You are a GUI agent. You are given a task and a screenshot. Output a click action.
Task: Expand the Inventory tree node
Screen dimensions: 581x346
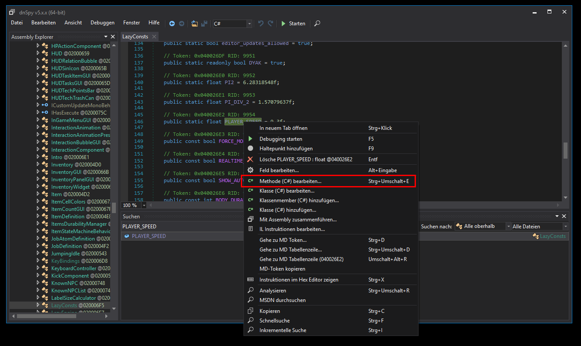(x=38, y=165)
